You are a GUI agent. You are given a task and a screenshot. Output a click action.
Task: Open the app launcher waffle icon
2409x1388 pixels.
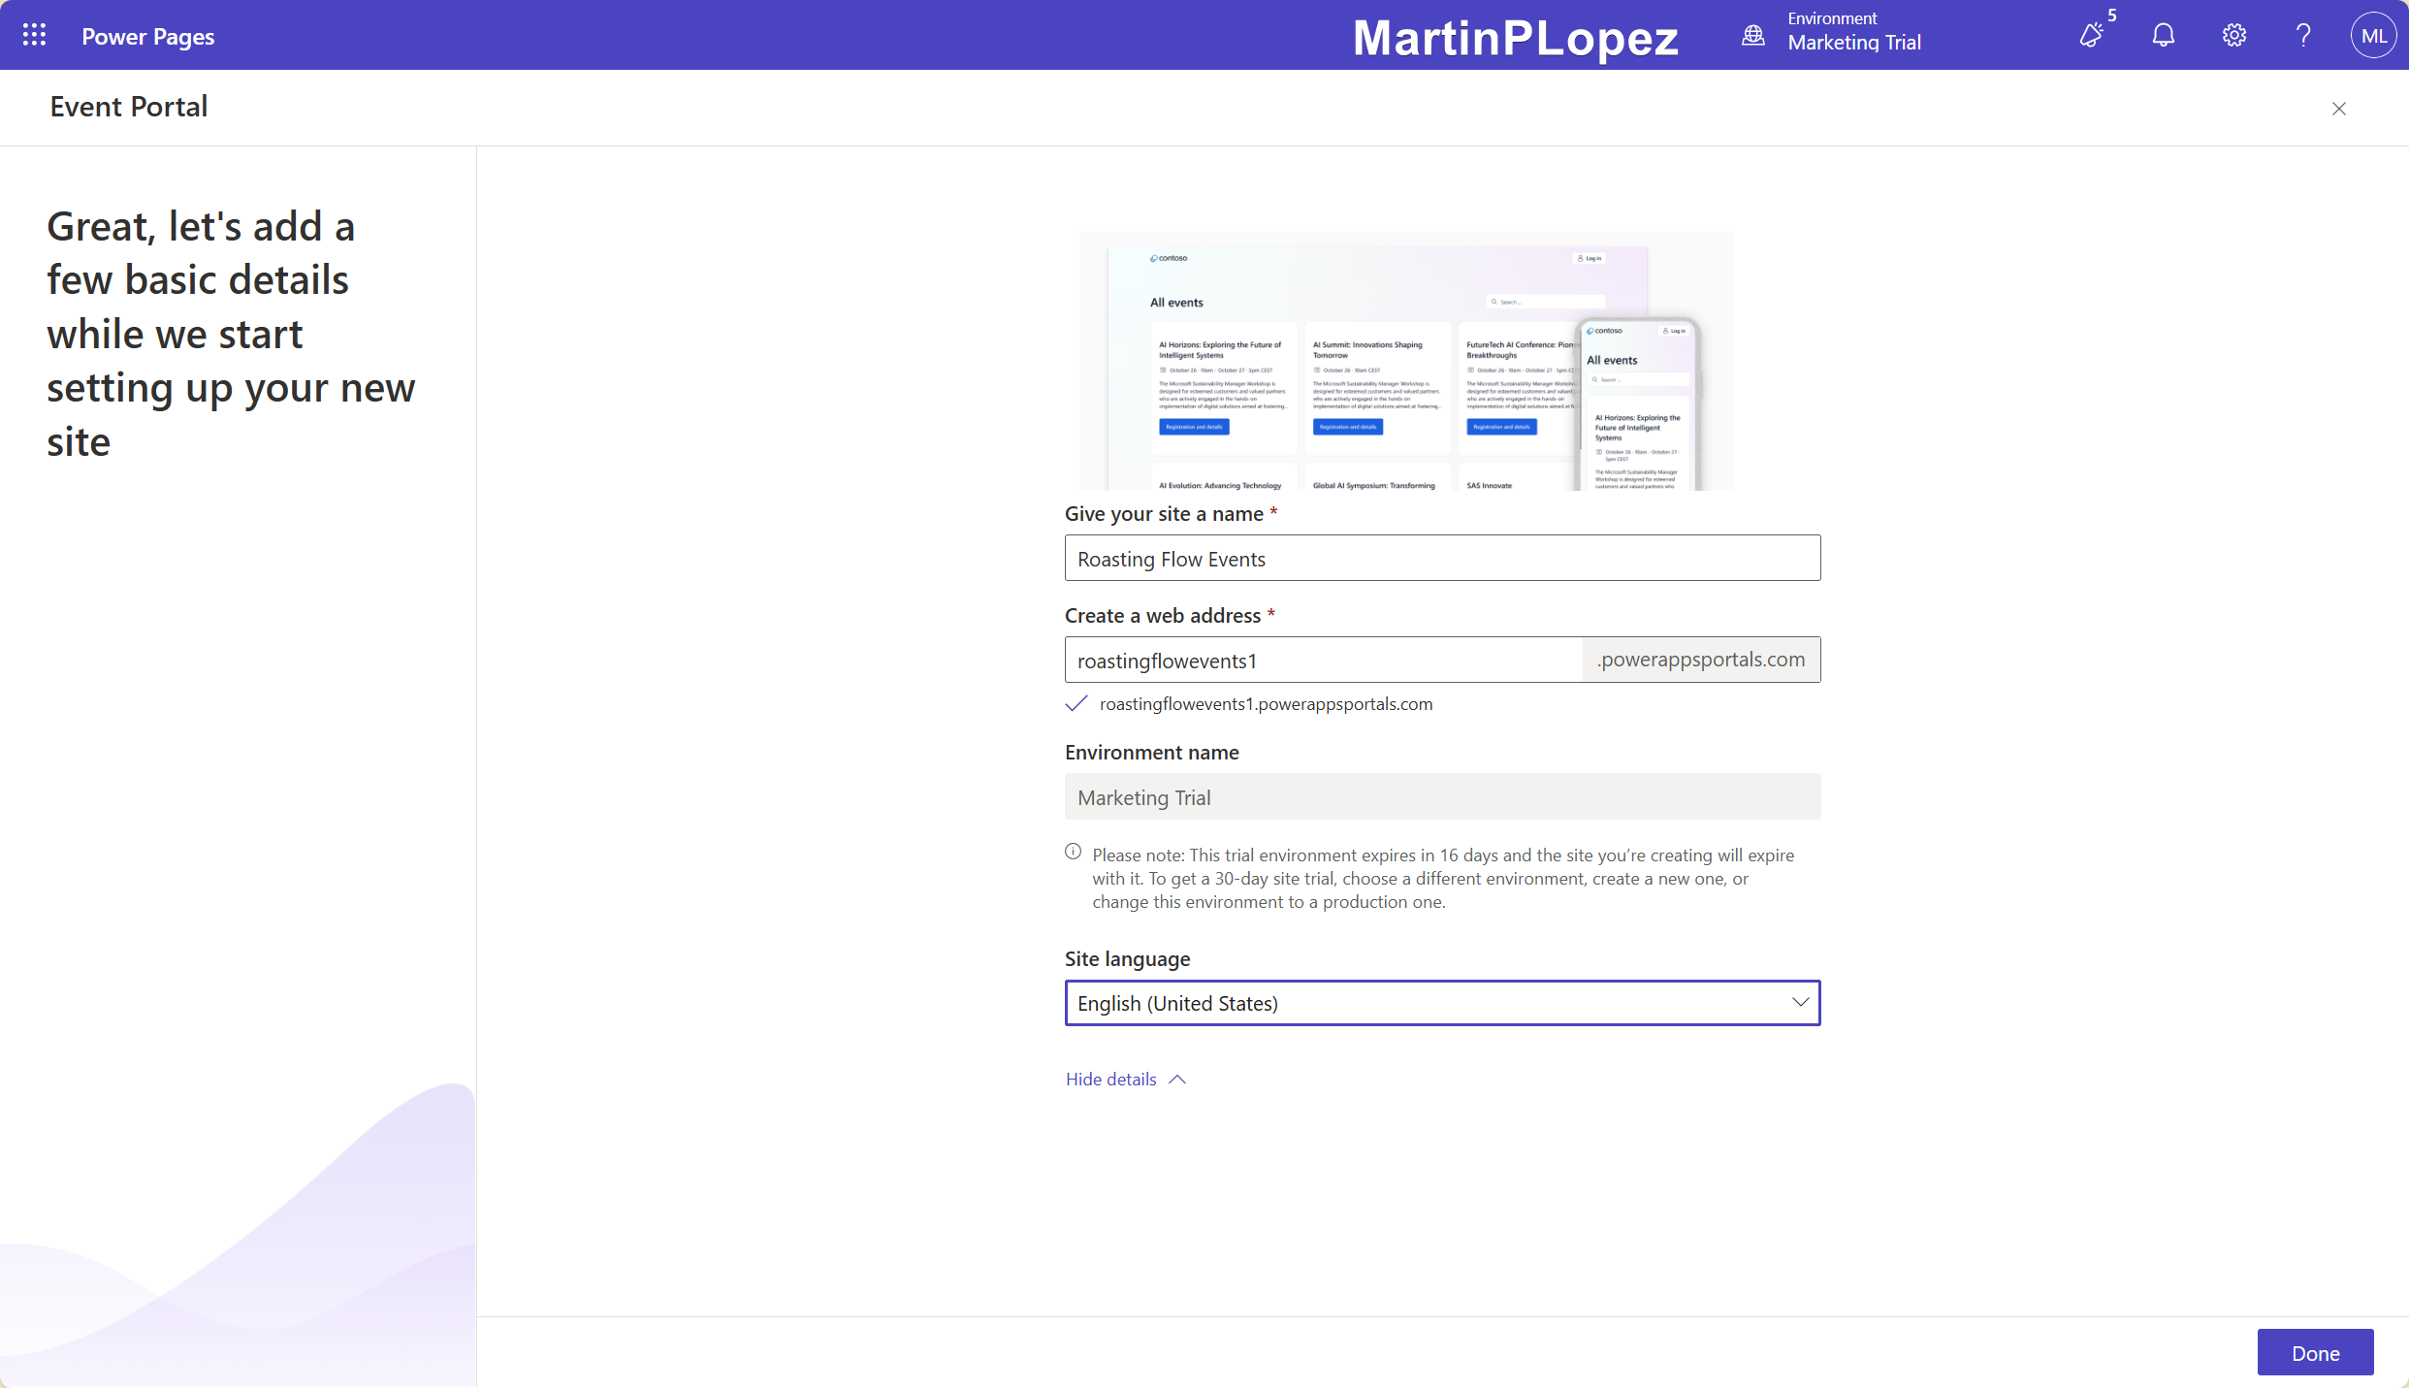[34, 35]
